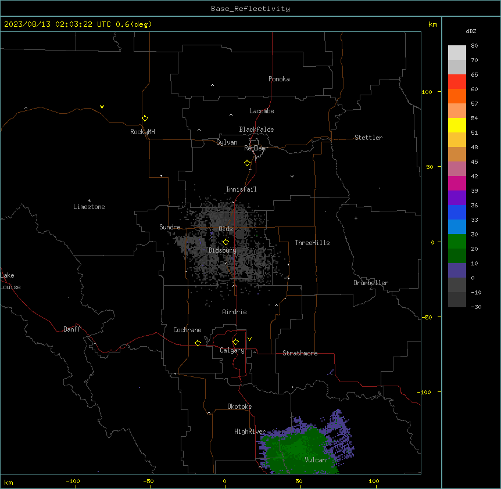
Task: Click the Stettler label
Action: tap(368, 138)
